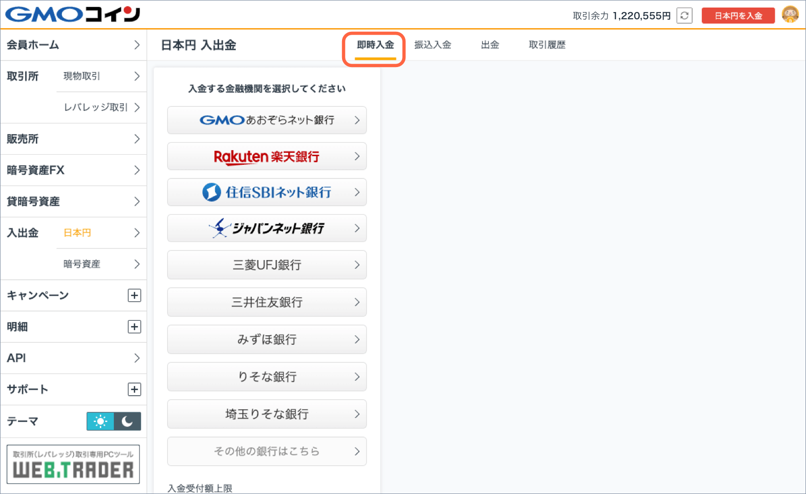Click the 取引余力 1,220,555円 amount
The image size is (806, 494).
(622, 16)
